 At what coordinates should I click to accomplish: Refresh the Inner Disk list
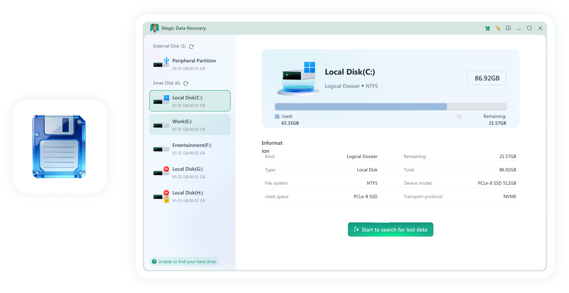tap(186, 83)
